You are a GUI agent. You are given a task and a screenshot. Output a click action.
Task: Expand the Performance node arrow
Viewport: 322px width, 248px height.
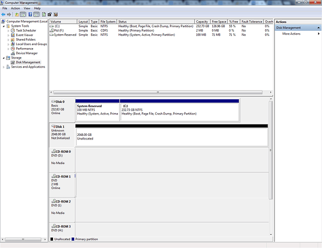8,49
